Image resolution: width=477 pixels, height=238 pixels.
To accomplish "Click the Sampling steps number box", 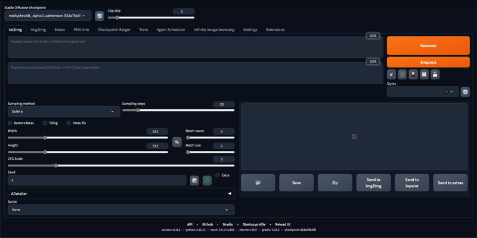I will [224, 104].
